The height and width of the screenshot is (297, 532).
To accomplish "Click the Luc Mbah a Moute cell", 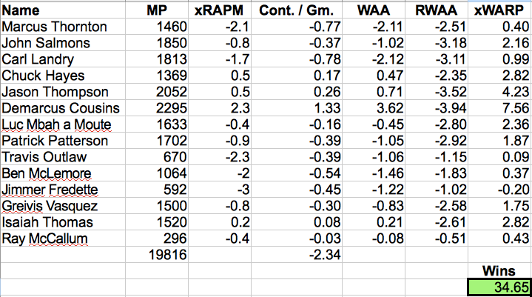I will tap(63, 124).
